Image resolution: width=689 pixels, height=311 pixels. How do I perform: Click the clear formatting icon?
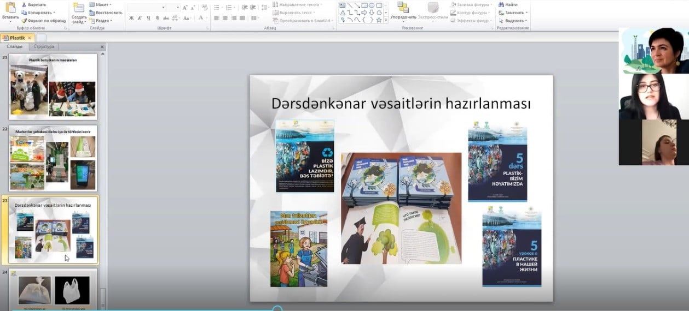pyautogui.click(x=204, y=8)
